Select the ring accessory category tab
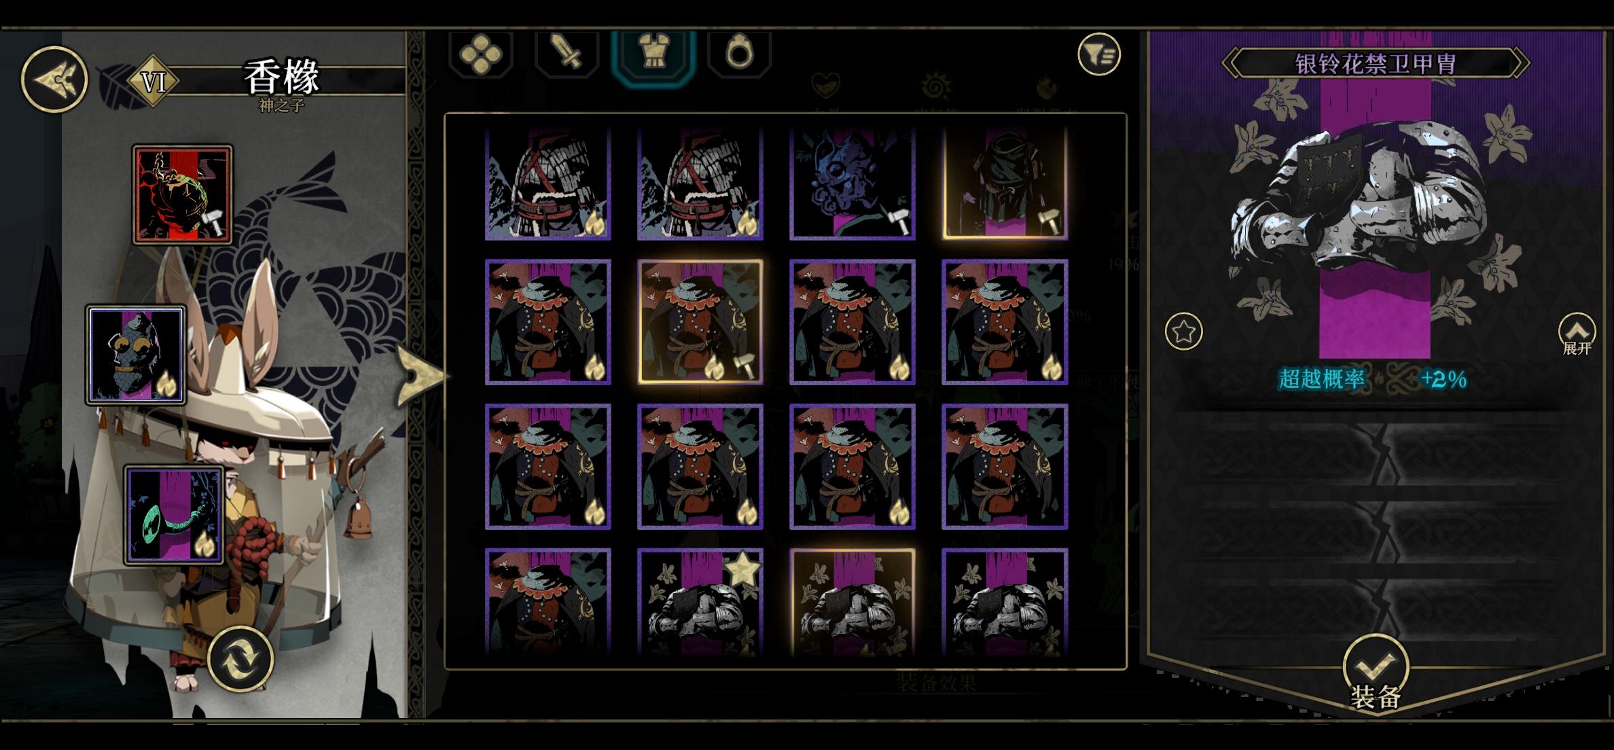The width and height of the screenshot is (1614, 750). [739, 52]
